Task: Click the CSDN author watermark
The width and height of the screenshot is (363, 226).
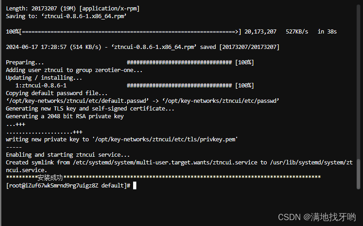Action: coord(317,217)
